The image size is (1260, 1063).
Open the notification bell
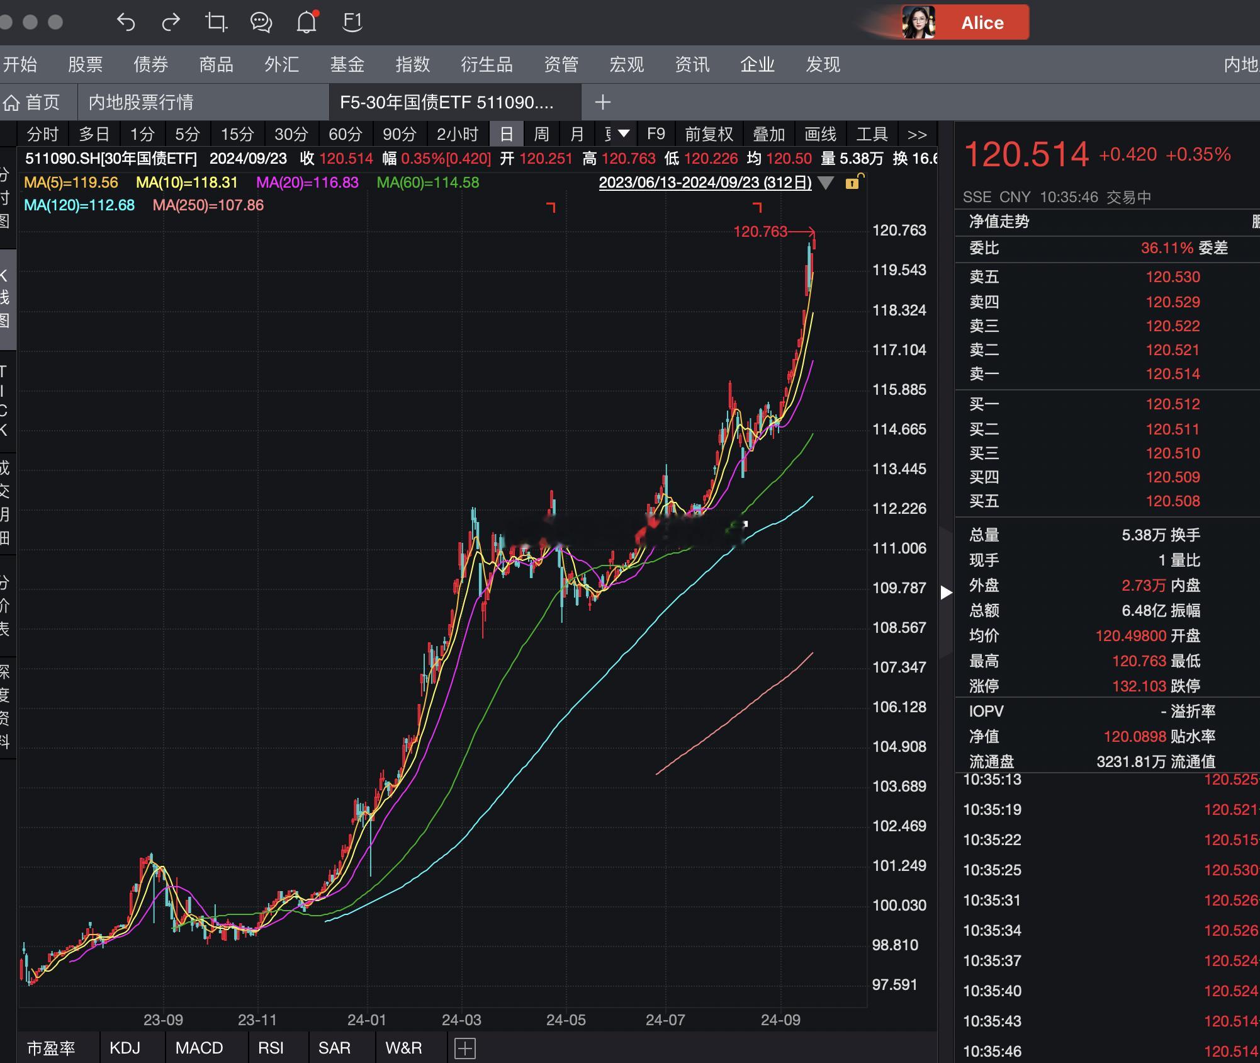[307, 22]
